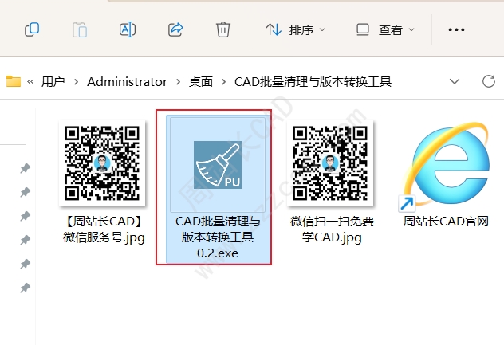Click CAD批量清理与版本转换工具 breadcrumb segment
Image resolution: width=504 pixels, height=345 pixels.
313,82
